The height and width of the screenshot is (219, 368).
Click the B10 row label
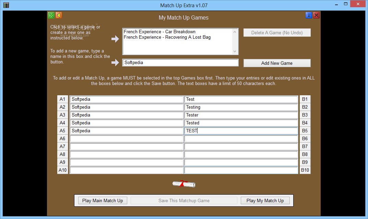click(305, 170)
